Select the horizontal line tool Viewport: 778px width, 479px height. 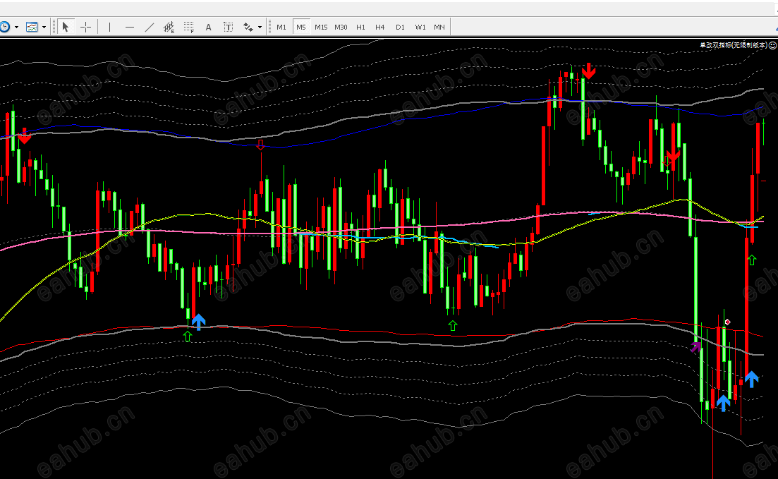[x=130, y=27]
